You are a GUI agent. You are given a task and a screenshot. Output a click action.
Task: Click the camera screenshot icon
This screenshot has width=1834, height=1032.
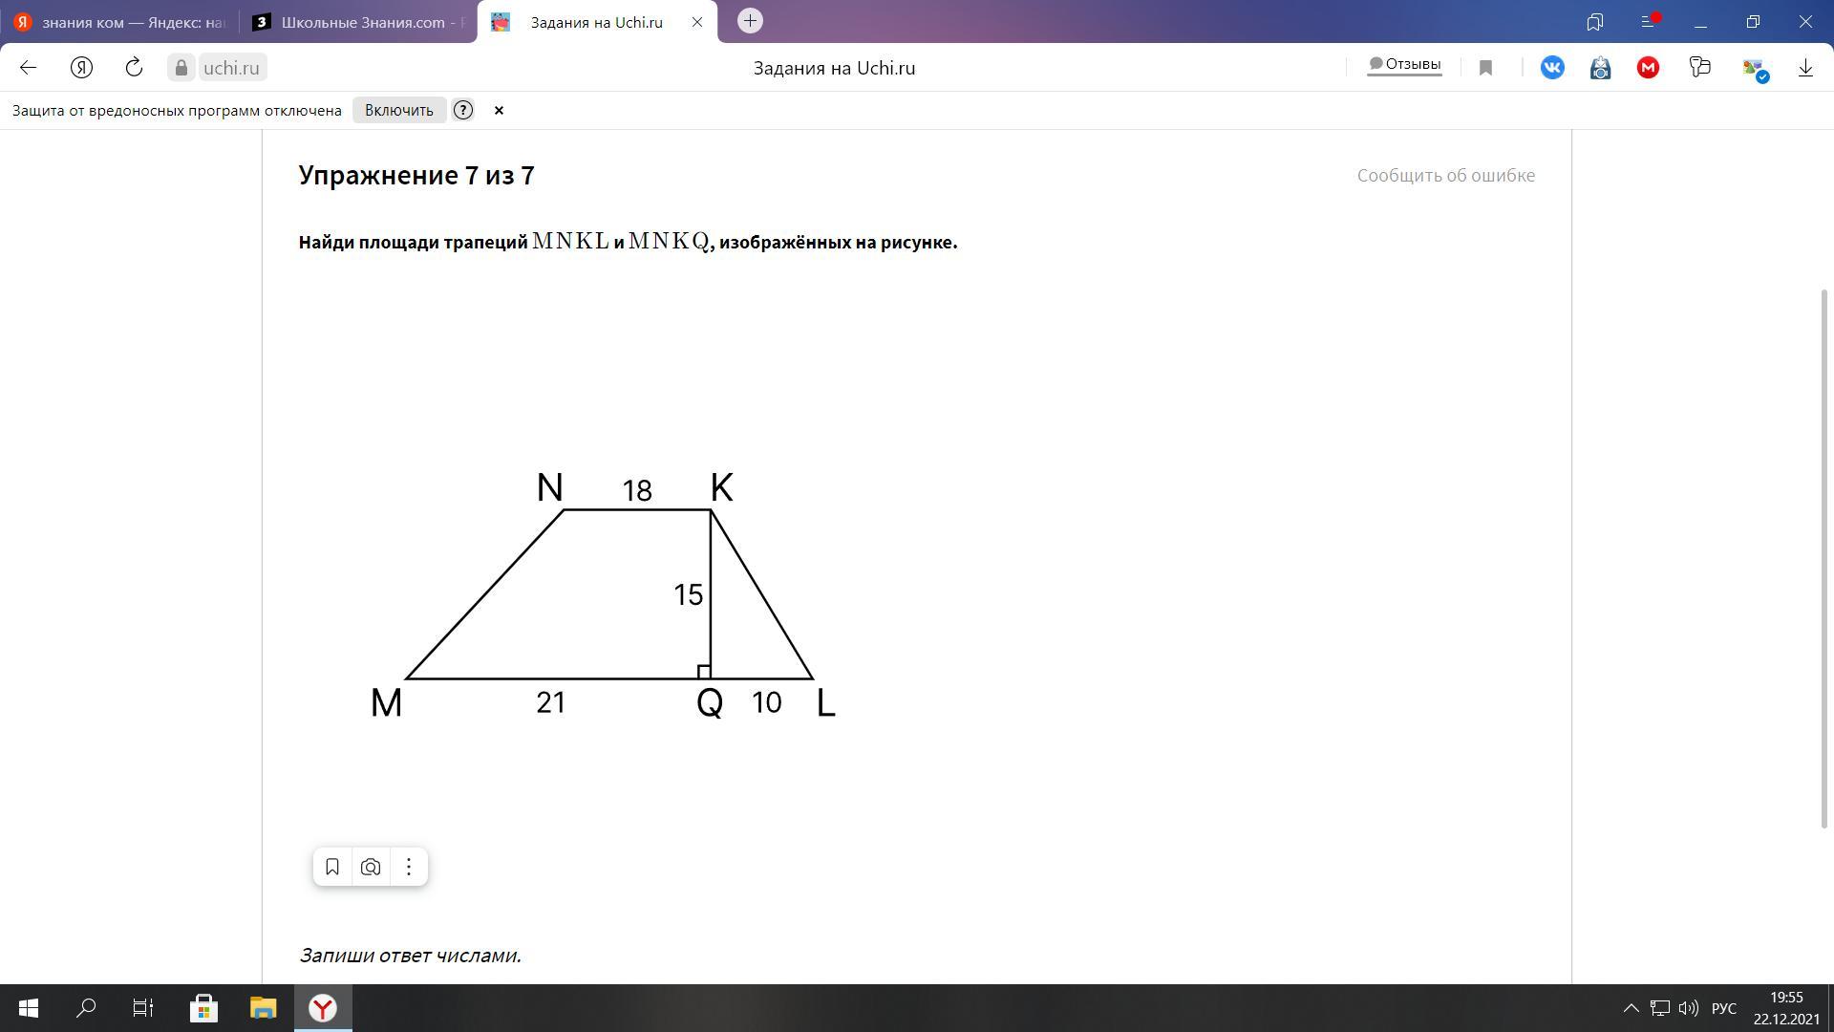tap(371, 867)
